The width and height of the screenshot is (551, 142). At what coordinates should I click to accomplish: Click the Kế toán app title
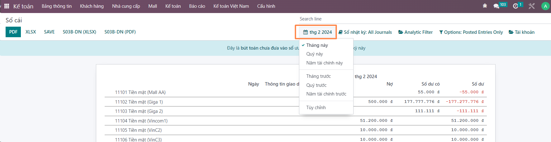pyautogui.click(x=23, y=6)
